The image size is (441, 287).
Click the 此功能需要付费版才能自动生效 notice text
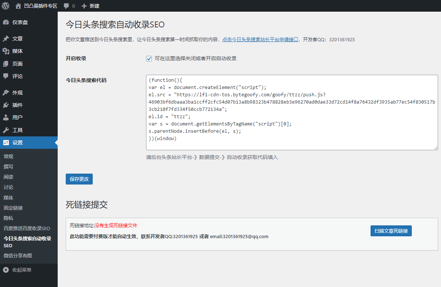[169, 236]
